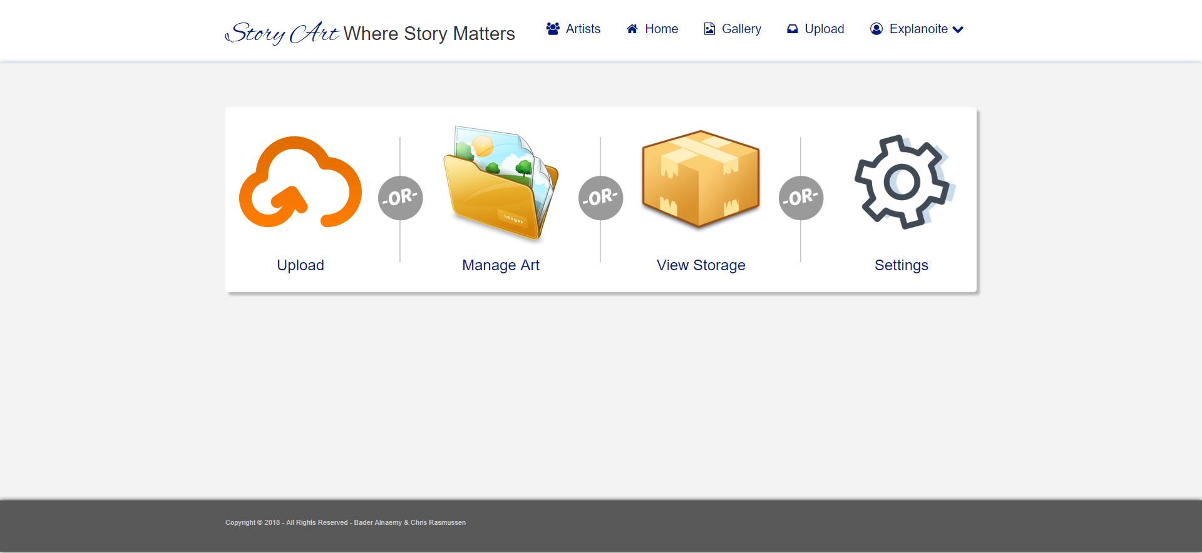Go to Home via navigation text

(661, 29)
